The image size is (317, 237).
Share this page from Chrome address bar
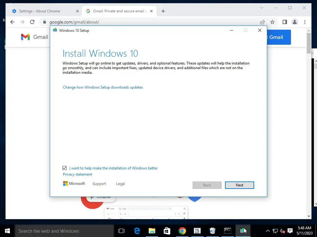click(x=263, y=22)
